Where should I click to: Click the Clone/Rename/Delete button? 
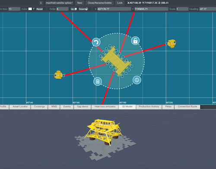100,3
